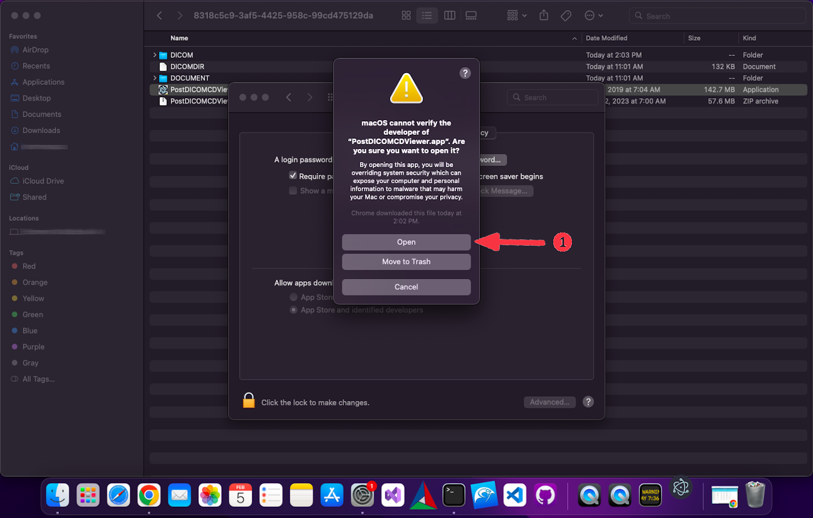The image size is (813, 518).
Task: Open the grouping options dropdown
Action: click(515, 15)
